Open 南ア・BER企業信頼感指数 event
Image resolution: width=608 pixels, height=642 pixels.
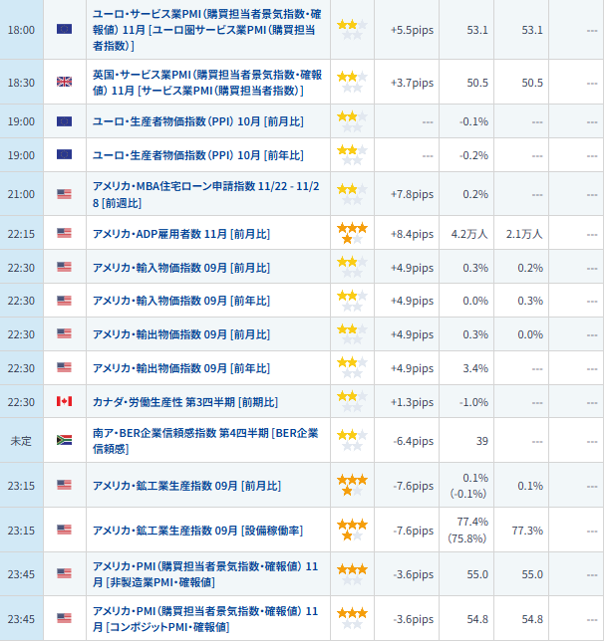tap(206, 440)
